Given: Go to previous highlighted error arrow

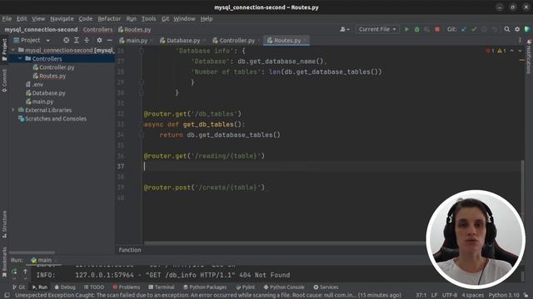Looking at the screenshot, I should pyautogui.click(x=511, y=51).
